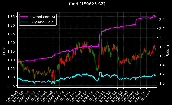Click the 1.8 return tick label
This screenshot has height=105, width=172.
(x=161, y=47)
